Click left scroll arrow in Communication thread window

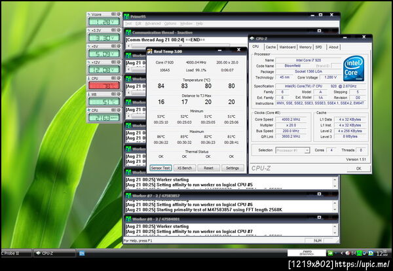point(129,46)
